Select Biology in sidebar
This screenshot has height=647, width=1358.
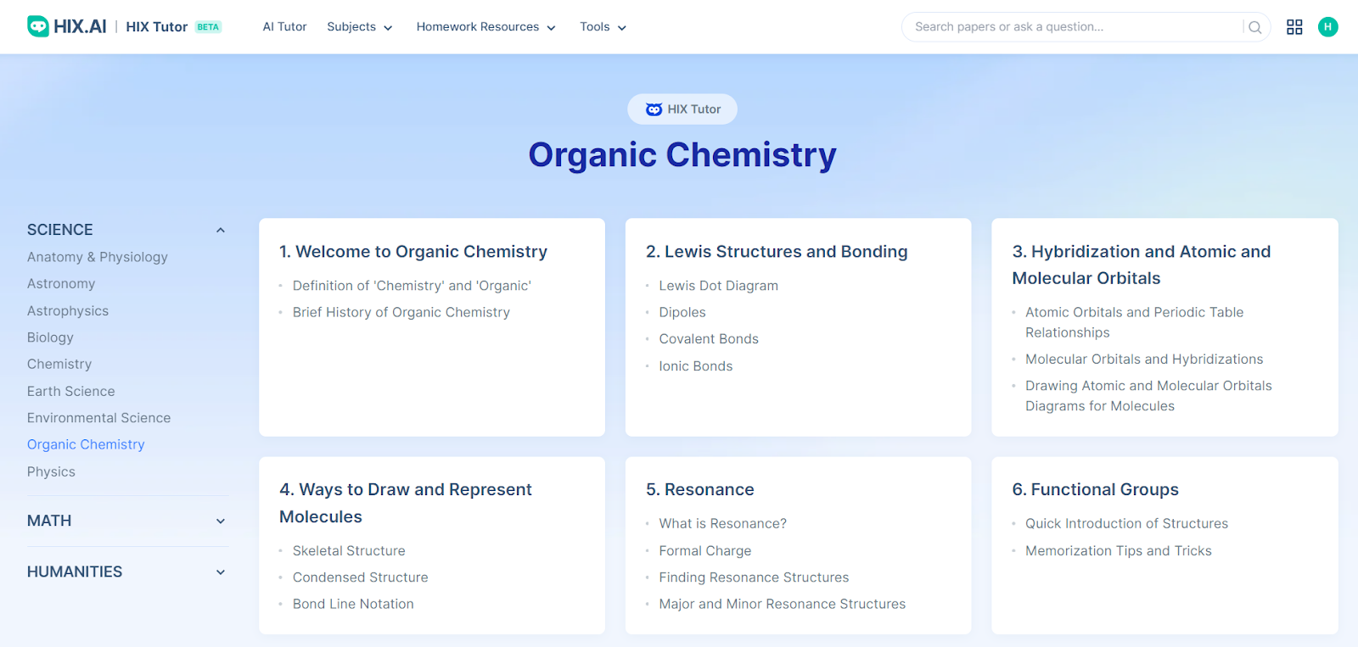click(50, 337)
